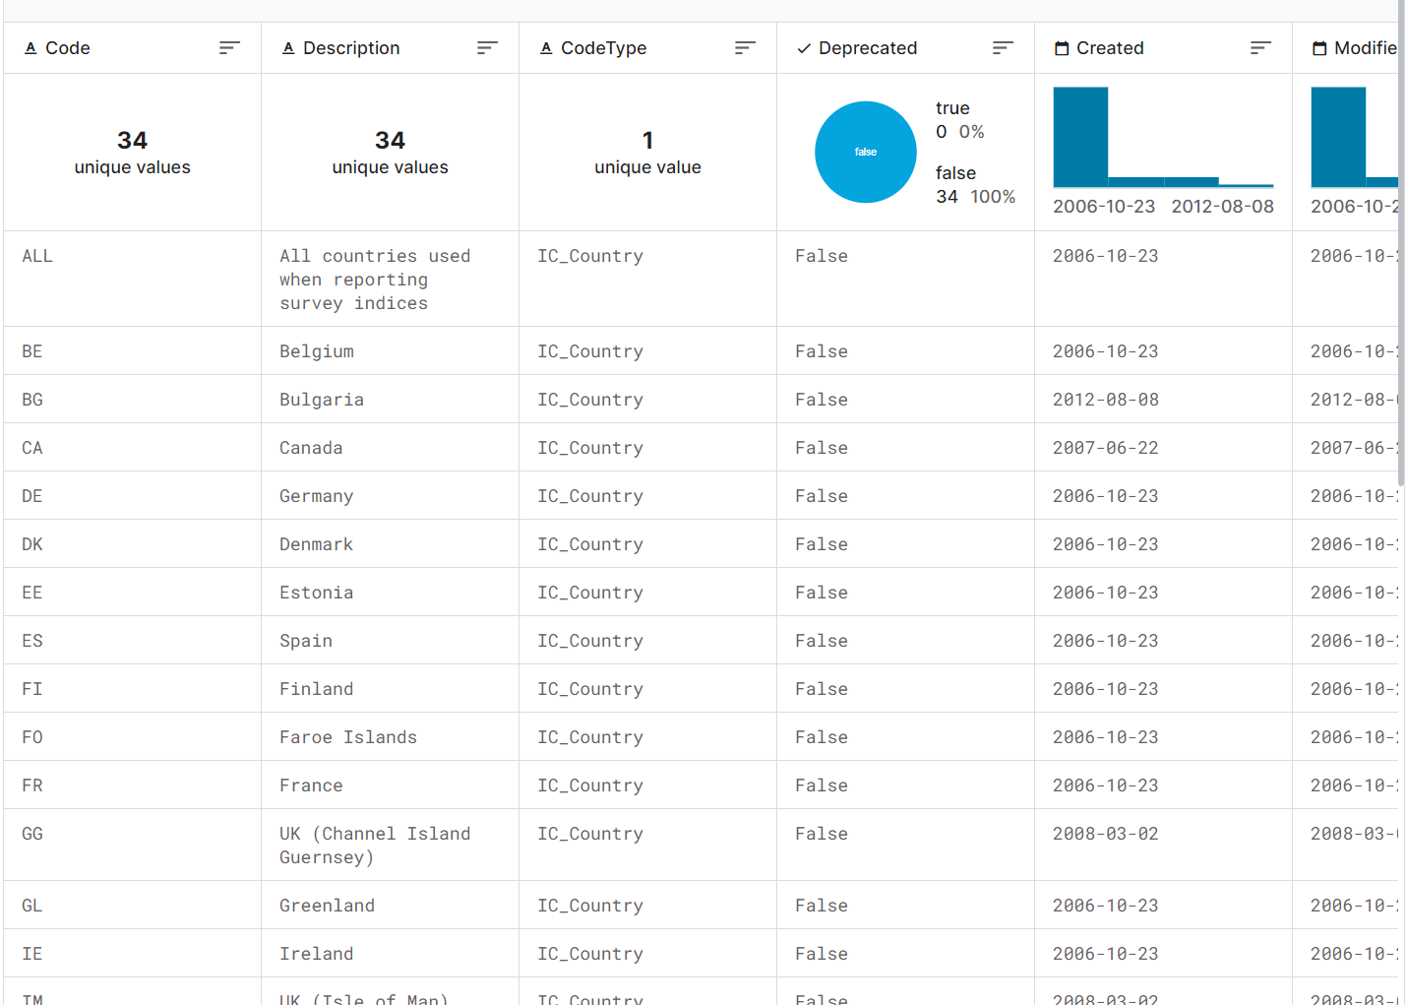Open sort menu for Code column

click(x=229, y=48)
